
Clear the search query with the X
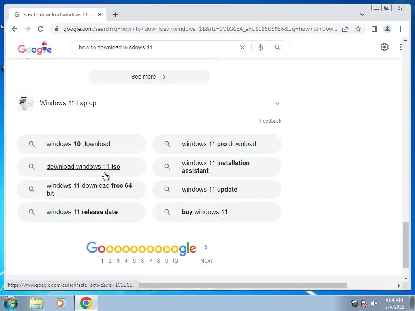click(242, 48)
